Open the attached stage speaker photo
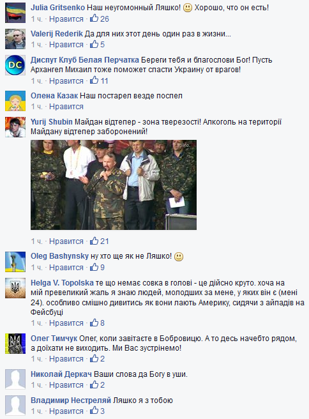Screen dimensions: 309x419 coord(114,185)
